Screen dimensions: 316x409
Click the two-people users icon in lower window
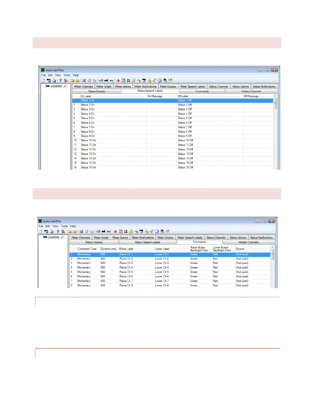162,232
